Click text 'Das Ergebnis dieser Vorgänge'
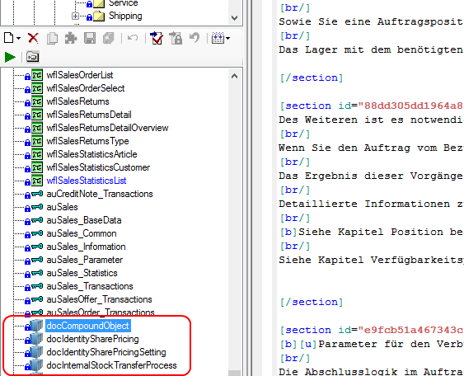 pyautogui.click(x=371, y=176)
